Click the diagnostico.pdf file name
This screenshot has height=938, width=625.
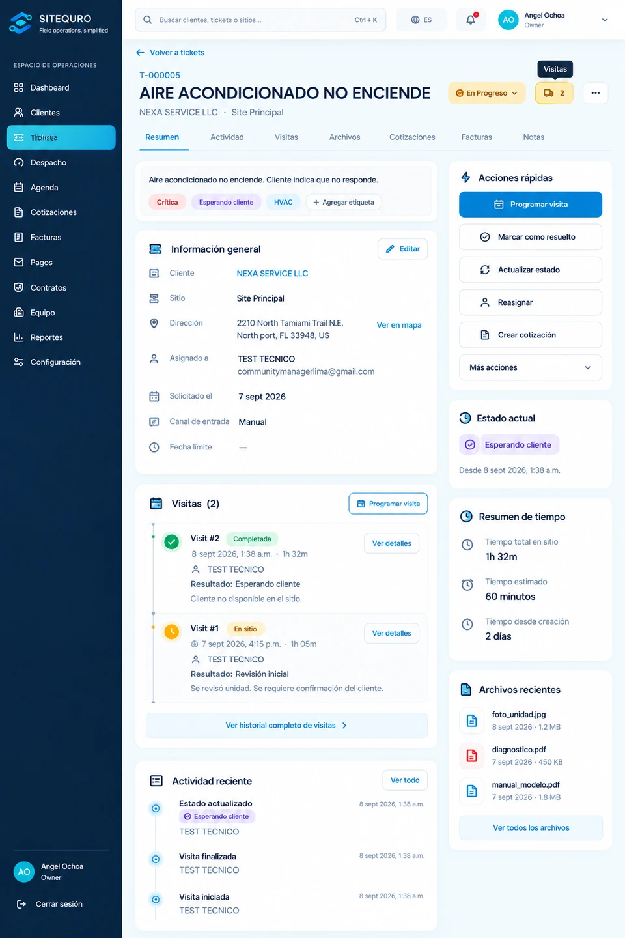pyautogui.click(x=519, y=750)
